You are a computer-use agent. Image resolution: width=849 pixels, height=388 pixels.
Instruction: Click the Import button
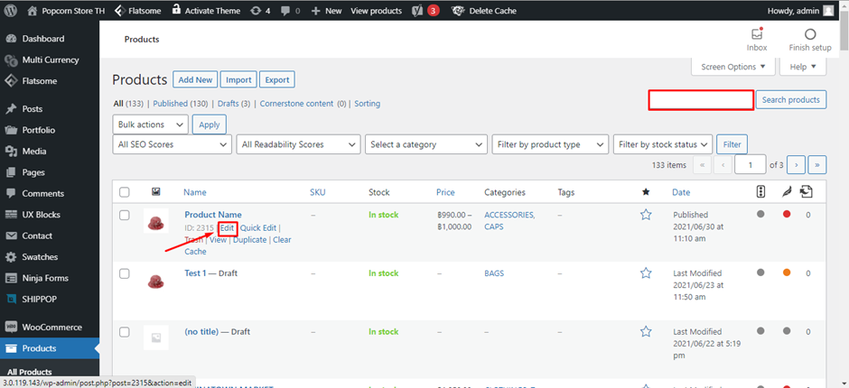(x=238, y=79)
